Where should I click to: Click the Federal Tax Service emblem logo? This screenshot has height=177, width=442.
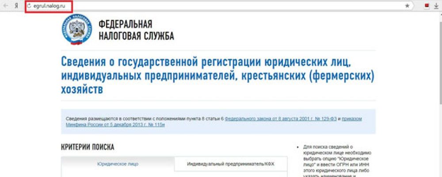click(x=76, y=29)
